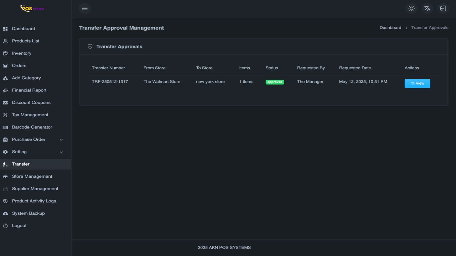Click the POS System logo
The image size is (456, 256).
(x=32, y=9)
